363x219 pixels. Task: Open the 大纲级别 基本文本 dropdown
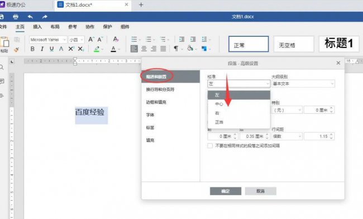point(303,84)
